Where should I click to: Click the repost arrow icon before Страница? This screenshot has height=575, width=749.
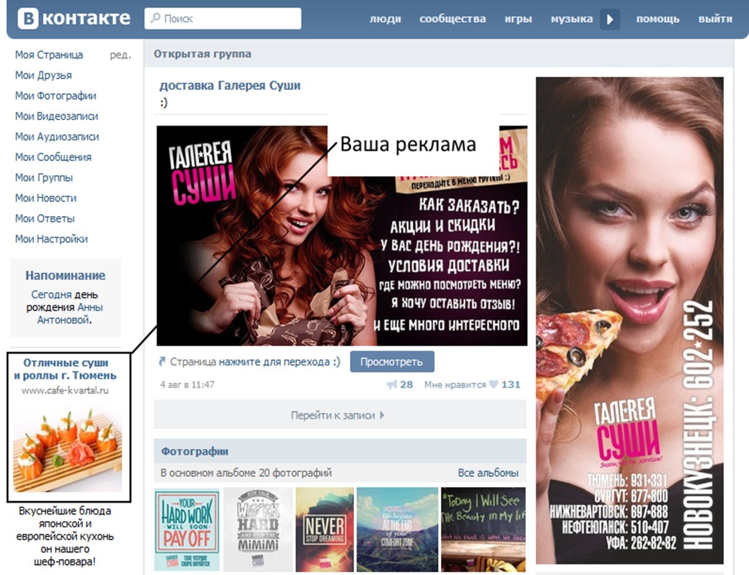[x=164, y=361]
